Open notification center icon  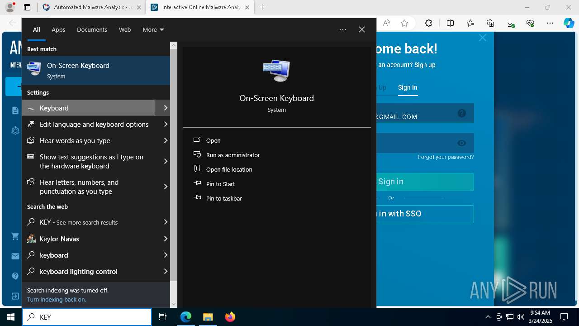pyautogui.click(x=564, y=317)
